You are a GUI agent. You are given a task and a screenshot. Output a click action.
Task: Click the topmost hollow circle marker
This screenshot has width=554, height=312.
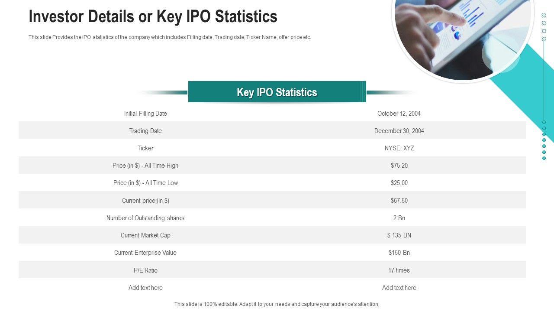click(x=544, y=122)
